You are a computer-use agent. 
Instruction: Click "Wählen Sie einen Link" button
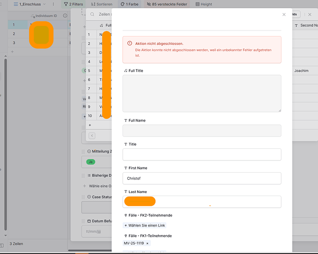tap(144, 225)
